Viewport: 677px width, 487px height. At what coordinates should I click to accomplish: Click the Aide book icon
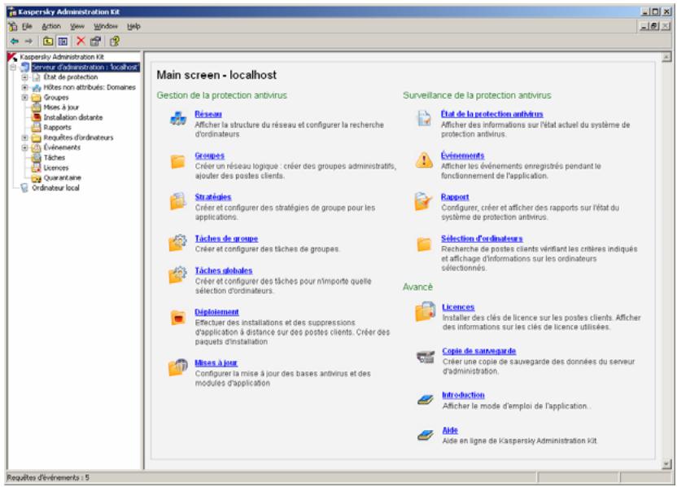[426, 435]
